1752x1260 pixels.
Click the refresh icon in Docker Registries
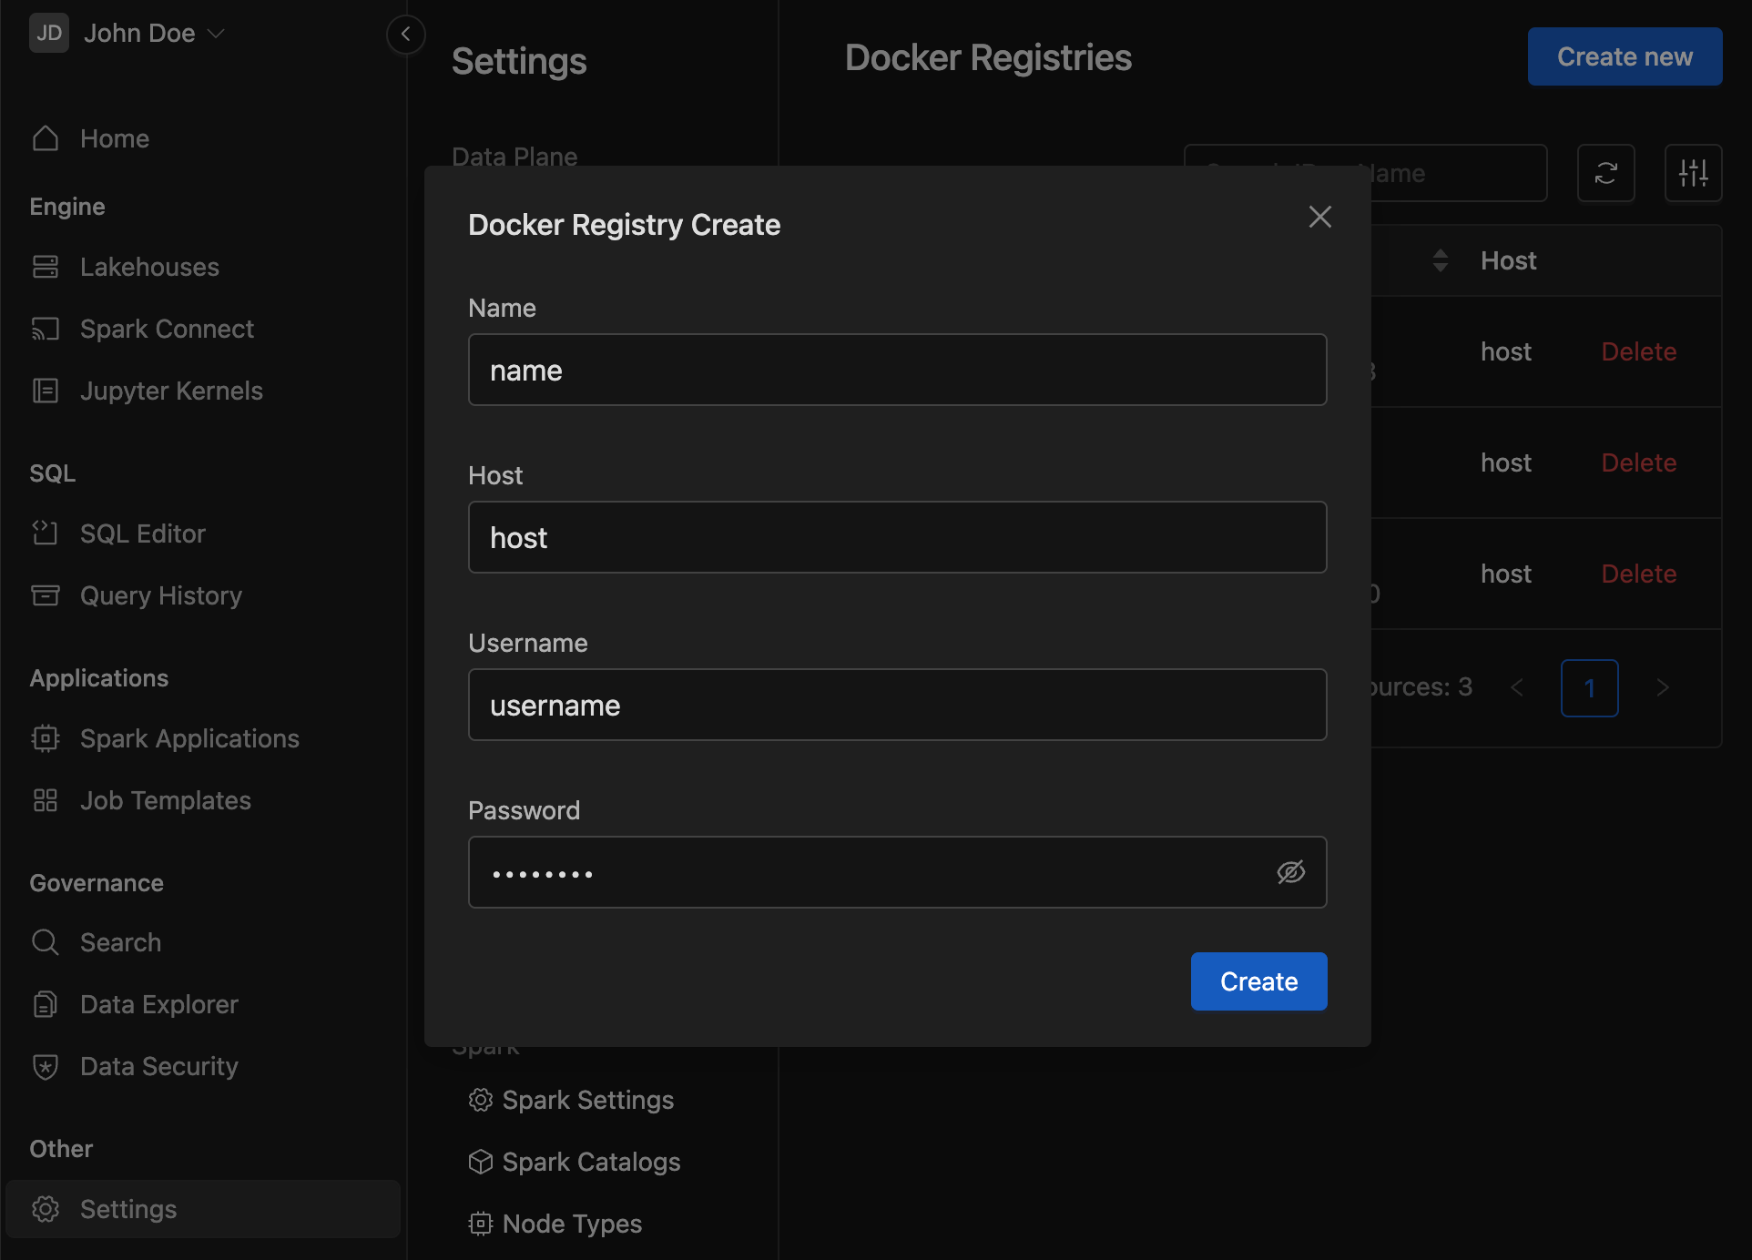pyautogui.click(x=1608, y=173)
